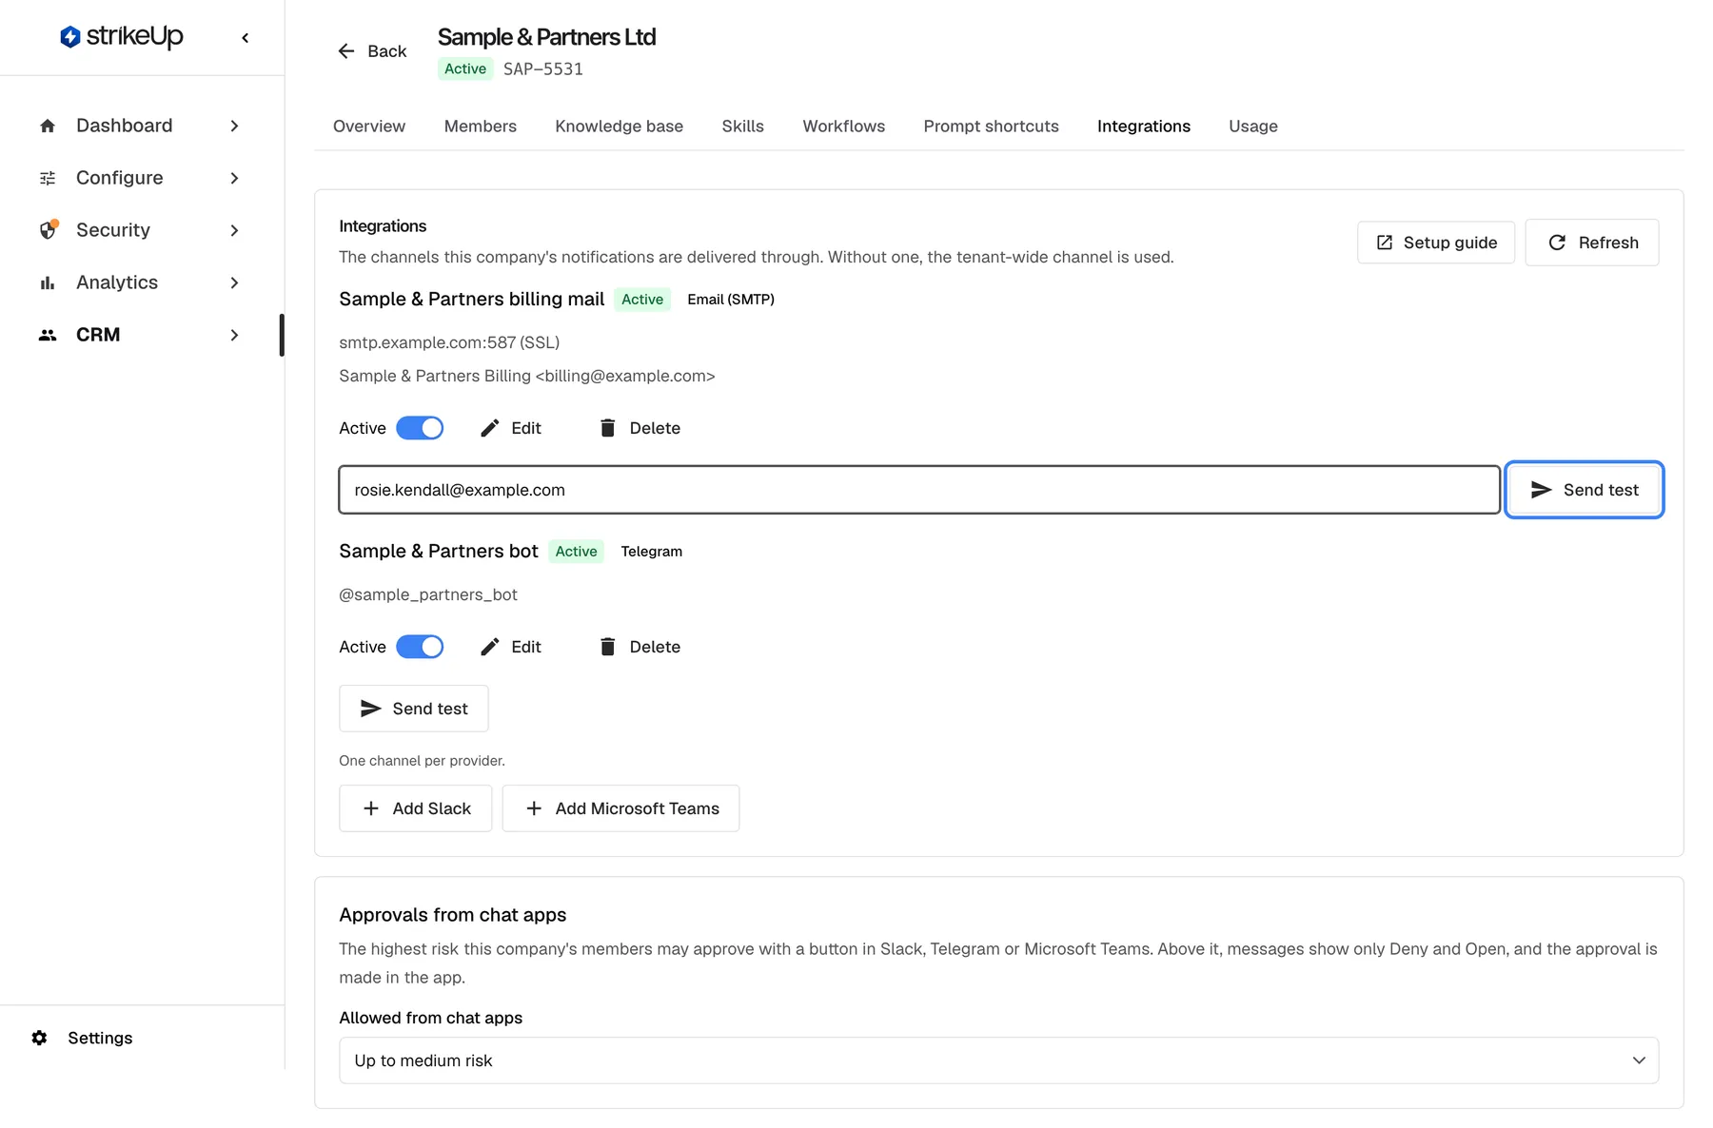Click the test recipient email field
Screen dimensions: 1713x1128
click(919, 490)
